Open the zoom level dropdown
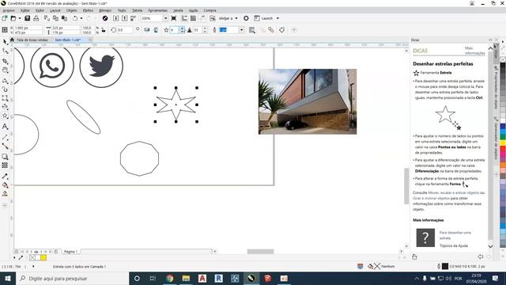 [x=165, y=18]
